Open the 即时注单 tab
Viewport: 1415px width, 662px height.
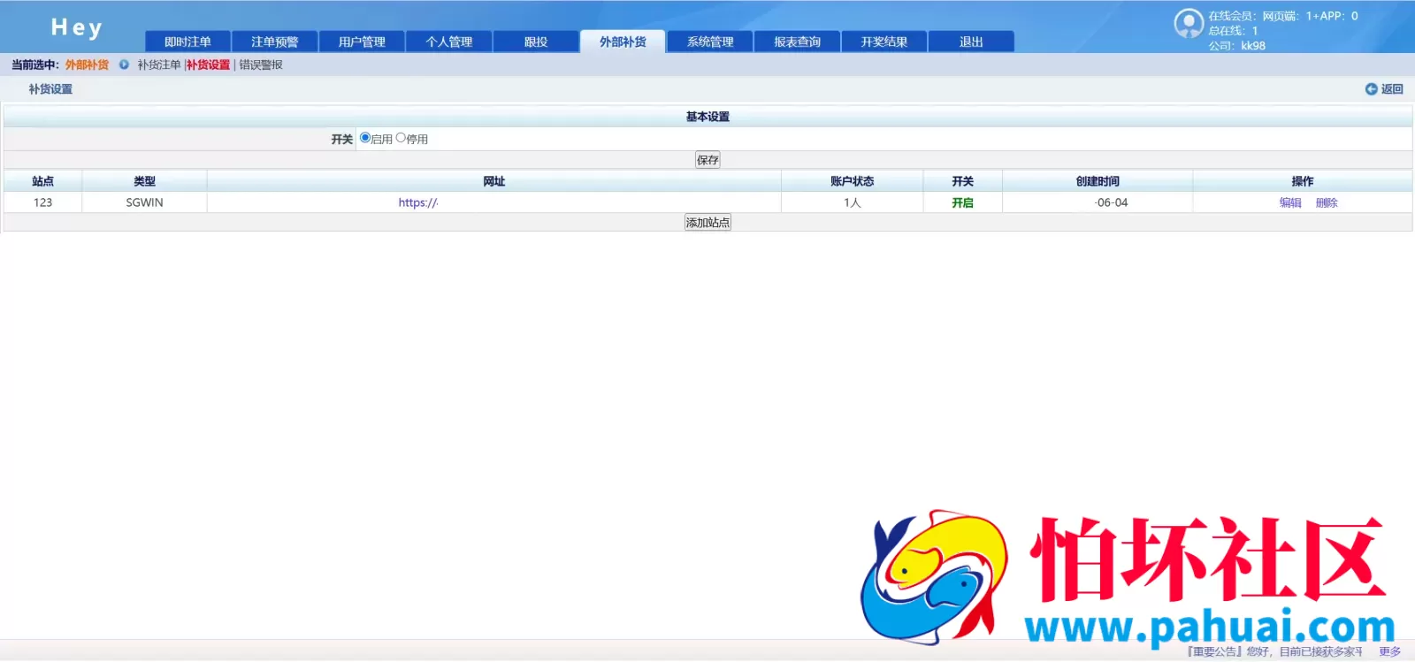(187, 42)
